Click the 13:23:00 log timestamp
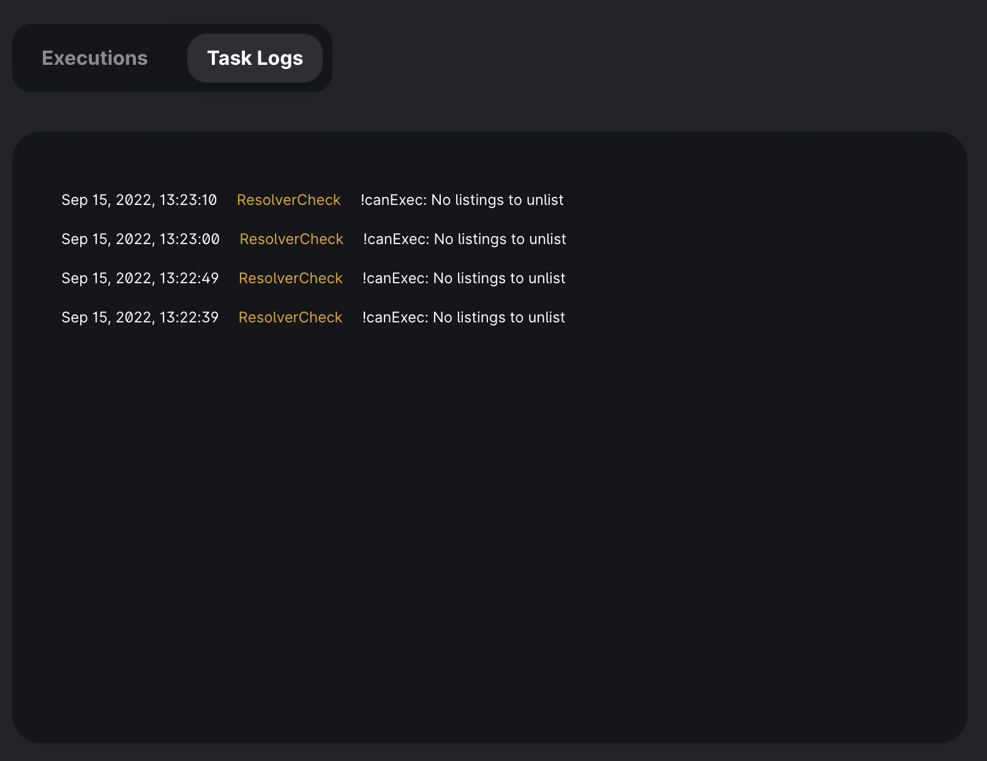 click(x=140, y=239)
